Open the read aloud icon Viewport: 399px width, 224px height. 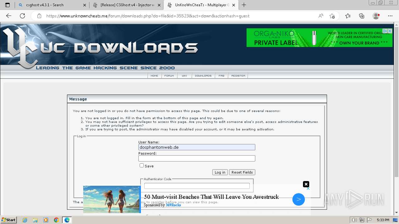click(x=321, y=16)
